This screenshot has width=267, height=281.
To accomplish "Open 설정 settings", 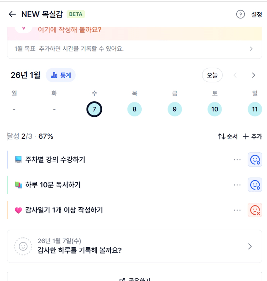I will 257,14.
